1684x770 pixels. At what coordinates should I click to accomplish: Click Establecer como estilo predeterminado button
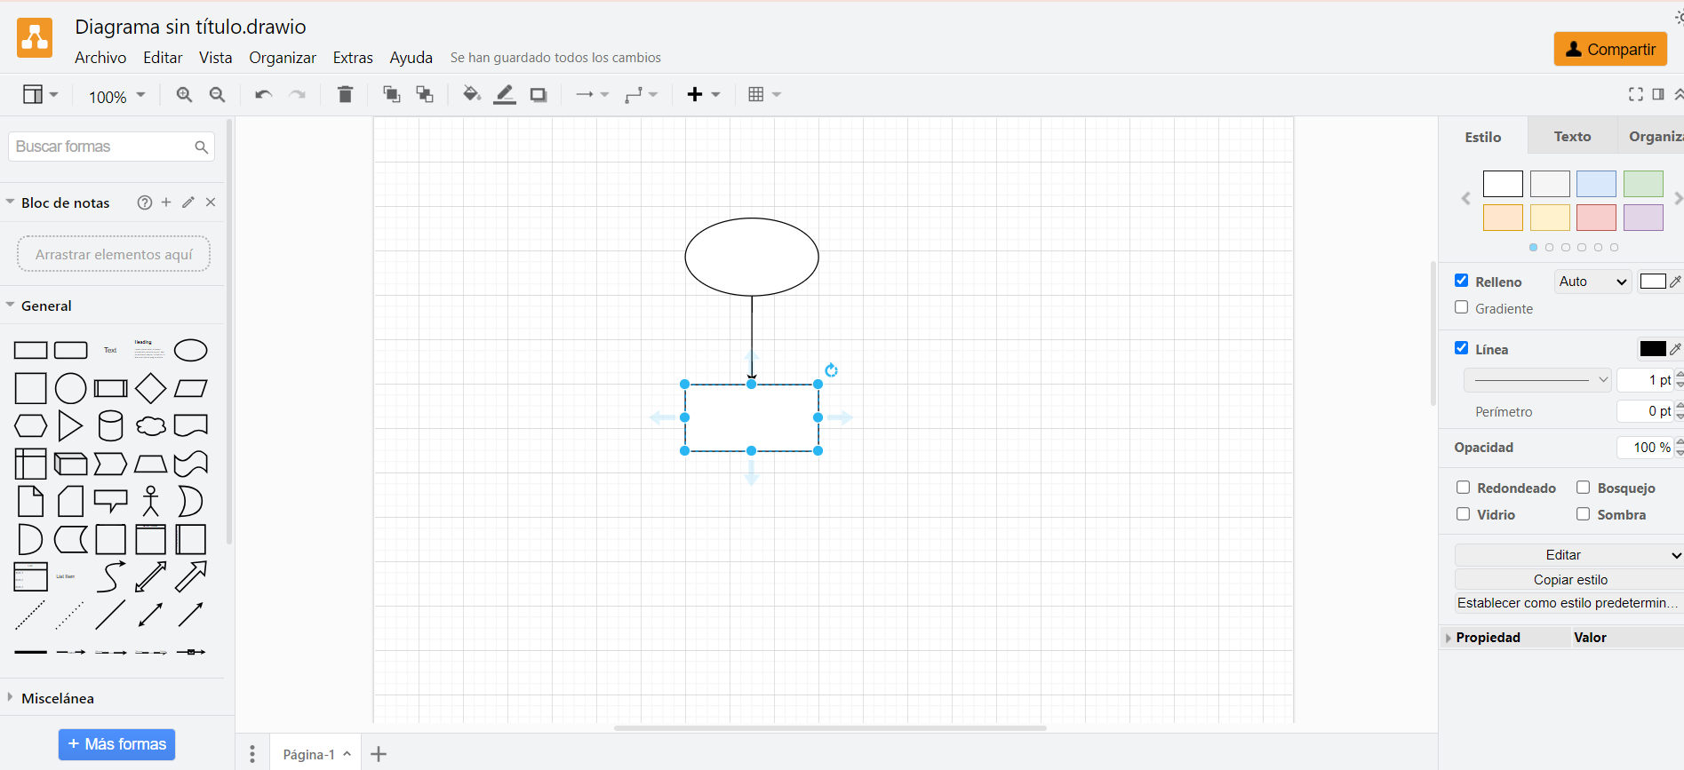pos(1569,603)
